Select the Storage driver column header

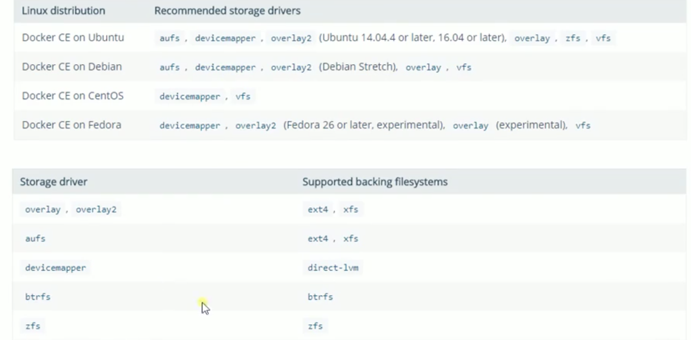(53, 182)
